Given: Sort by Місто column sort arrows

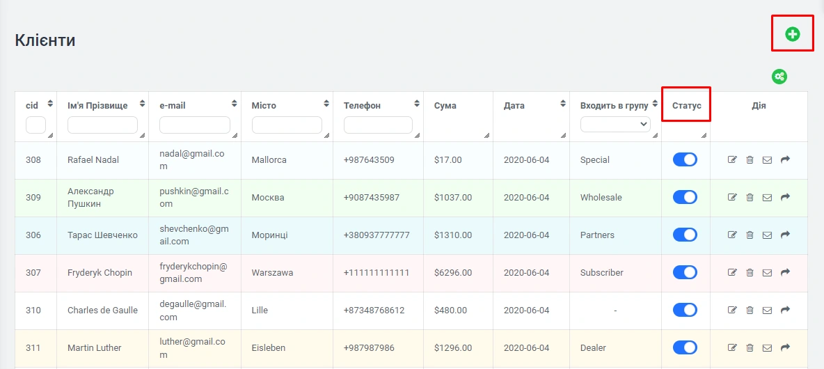Looking at the screenshot, I should point(326,104).
